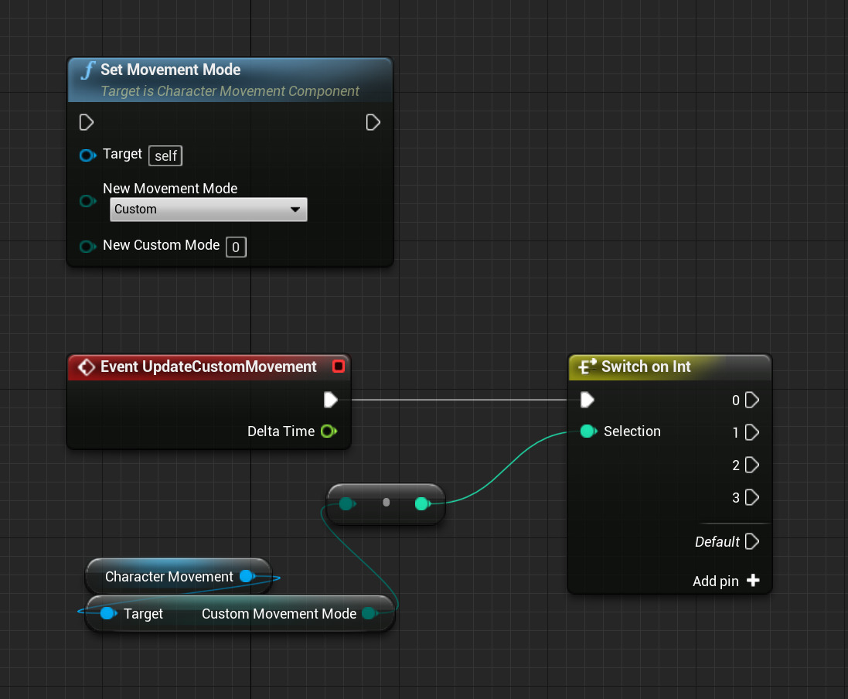Click the Custom Movement Mode output pin
The width and height of the screenshot is (848, 699).
coord(369,613)
